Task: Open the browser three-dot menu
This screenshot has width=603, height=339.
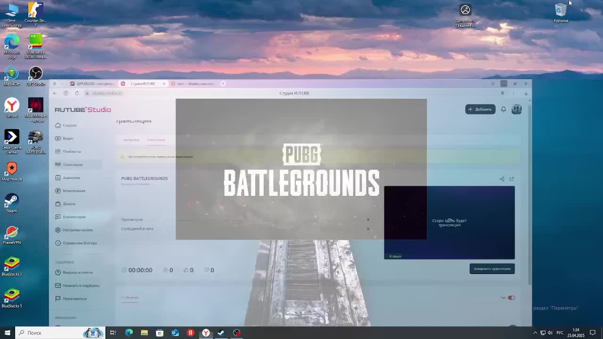Action: [513, 93]
